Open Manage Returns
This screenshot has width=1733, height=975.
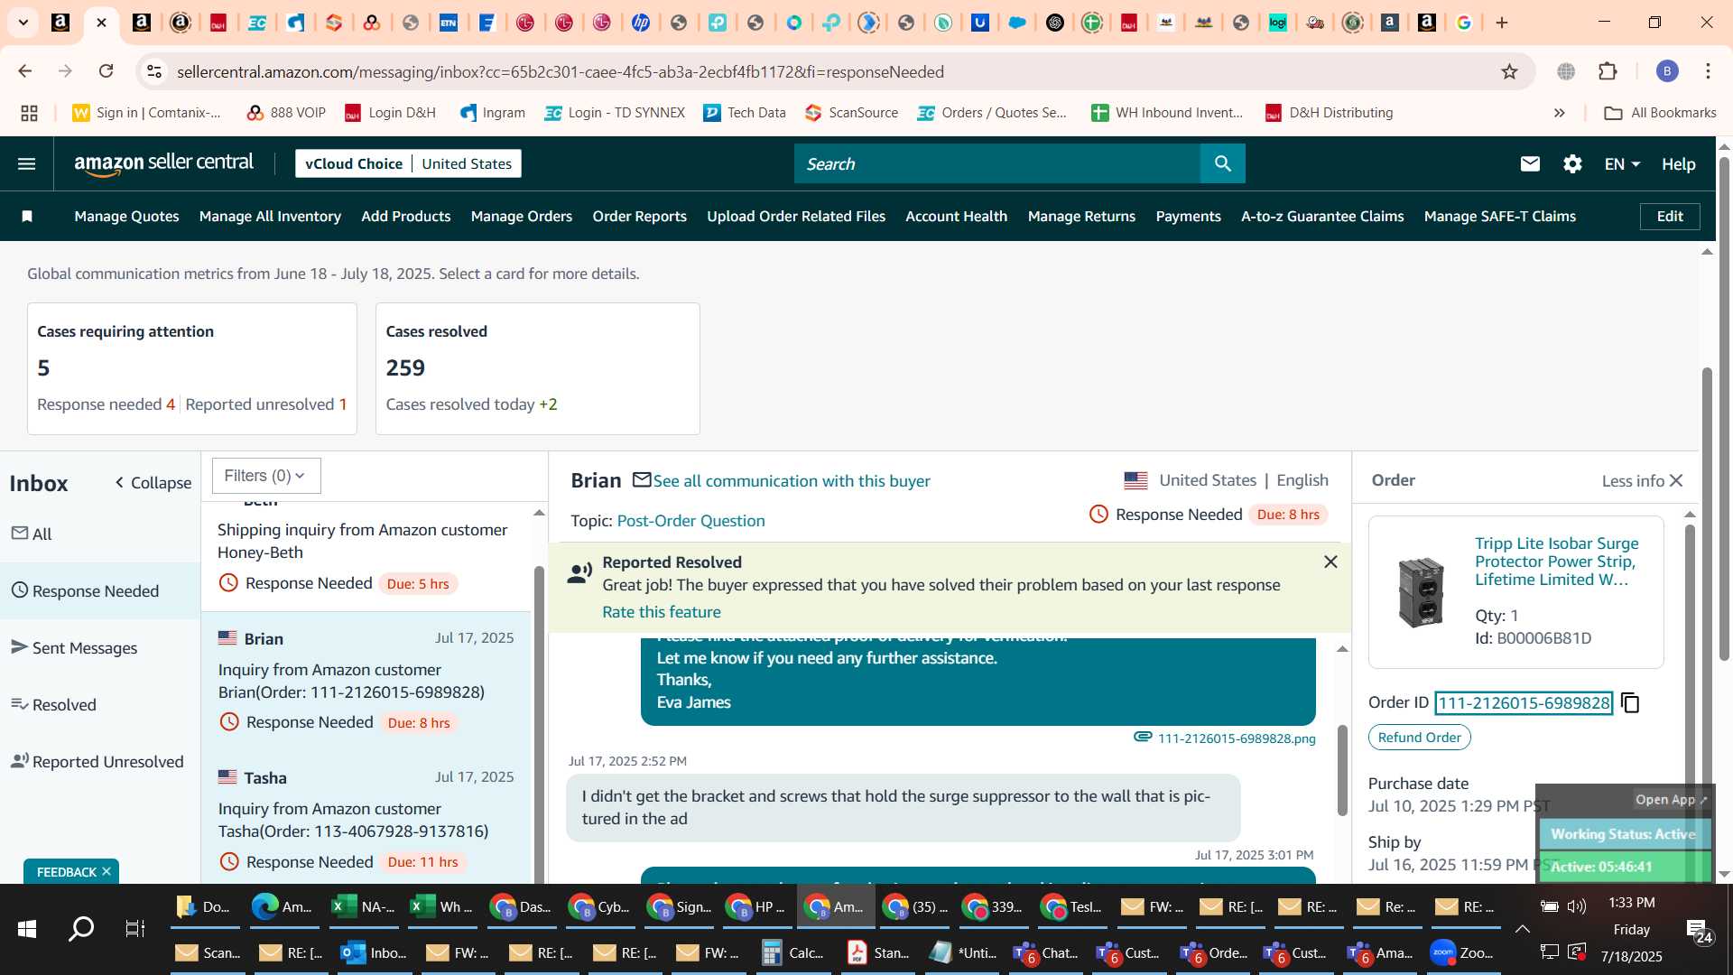coord(1081,216)
